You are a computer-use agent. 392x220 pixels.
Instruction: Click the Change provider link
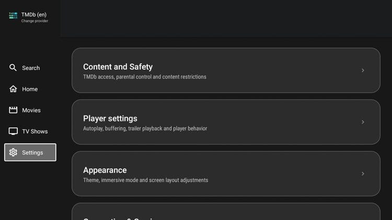(34, 21)
